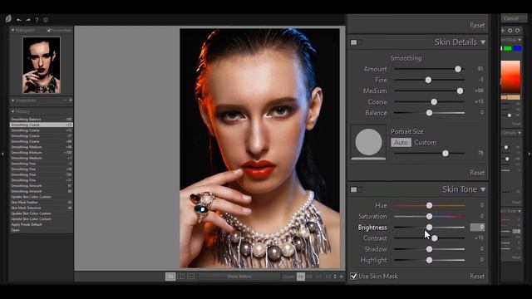This screenshot has height=299, width=532.
Task: Click the Smoothing Balance slider handle
Action: coord(429,113)
